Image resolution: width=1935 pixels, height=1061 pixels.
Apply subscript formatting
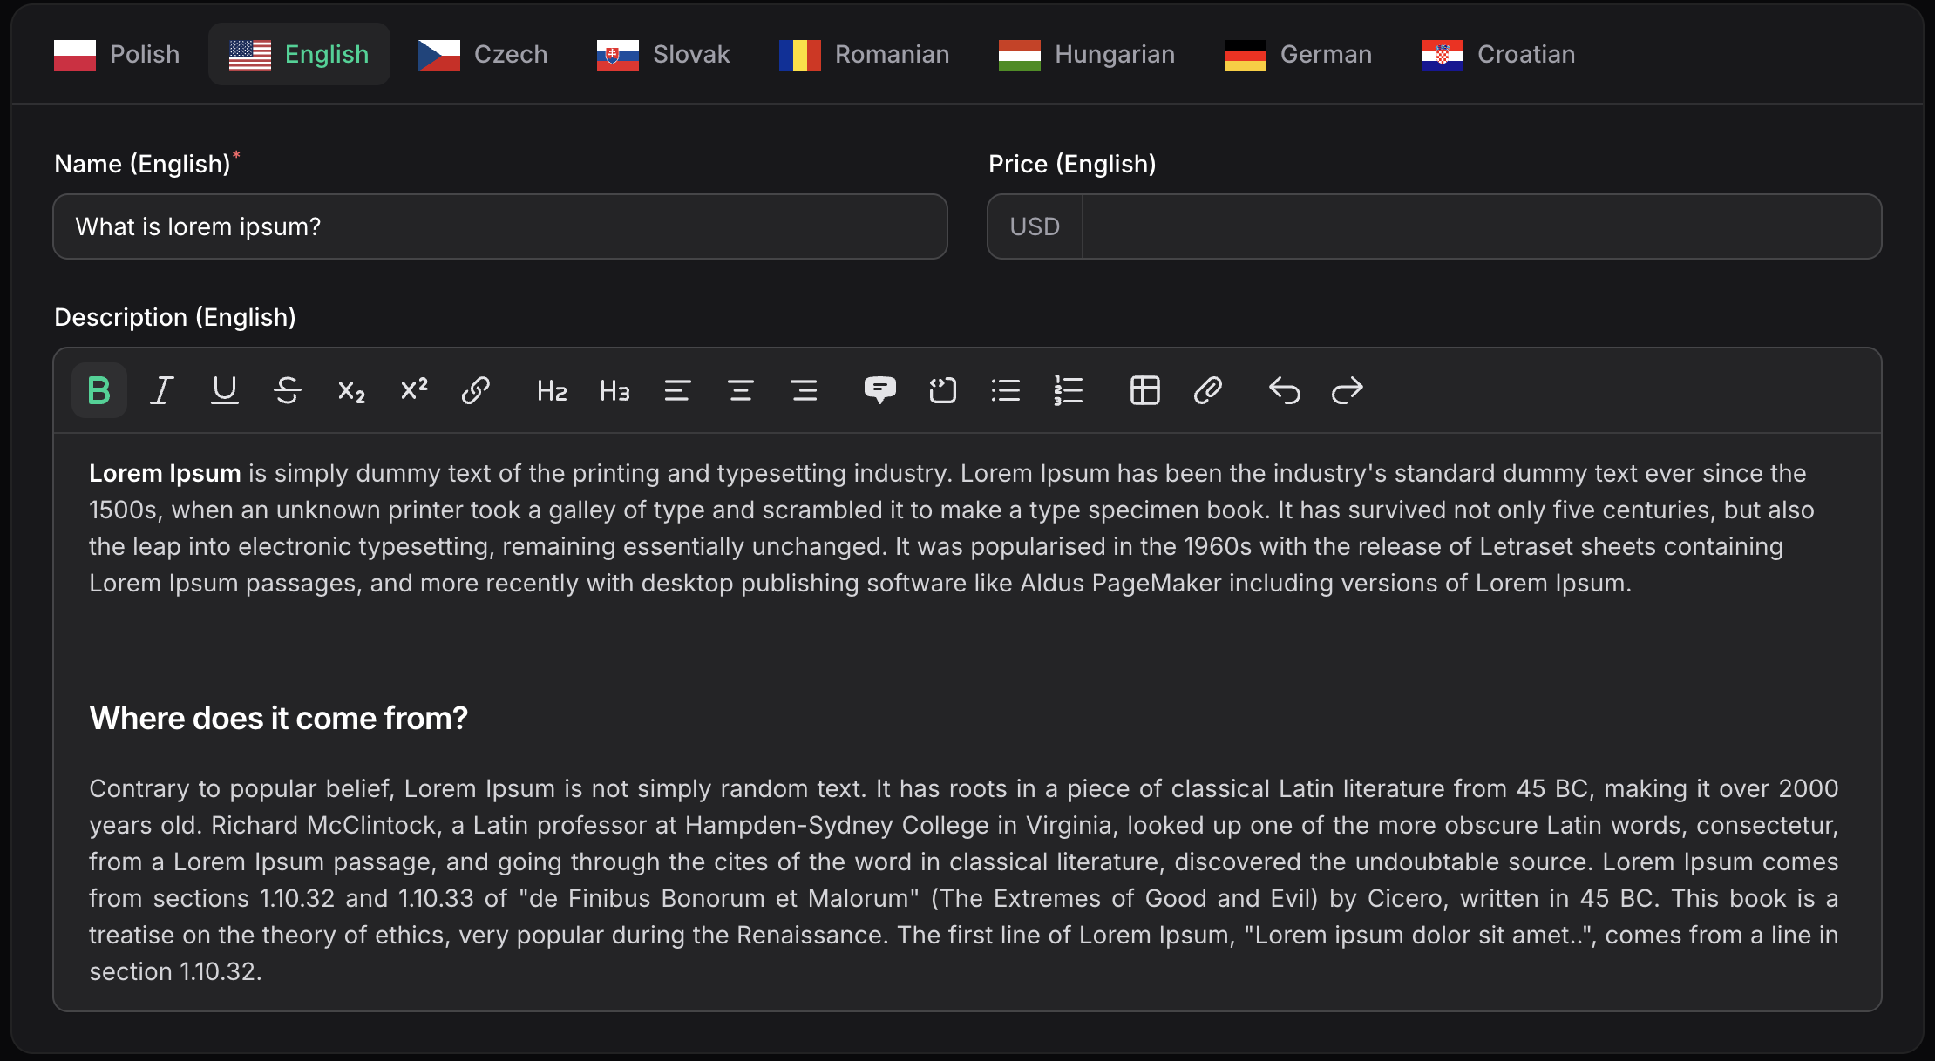[350, 390]
